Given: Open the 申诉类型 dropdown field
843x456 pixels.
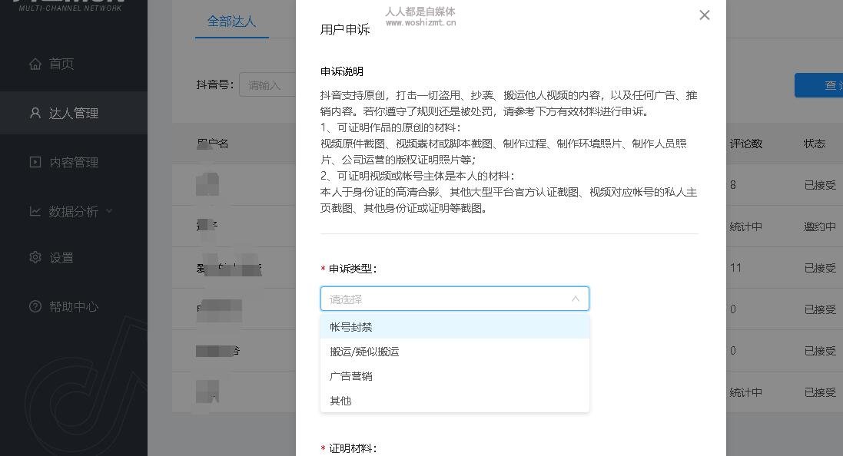Looking at the screenshot, I should [x=455, y=299].
